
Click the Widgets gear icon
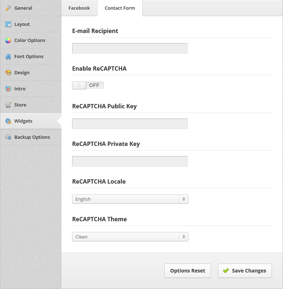point(8,121)
